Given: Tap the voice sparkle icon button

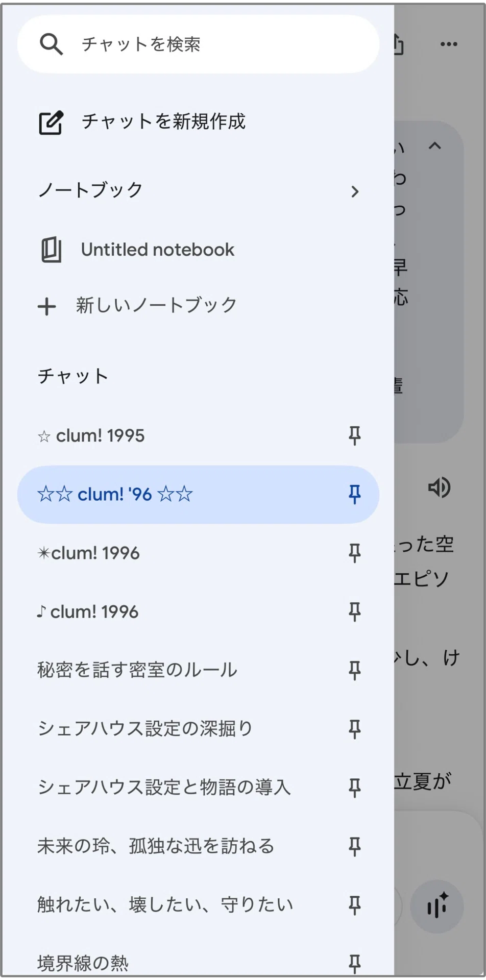Looking at the screenshot, I should [x=437, y=907].
